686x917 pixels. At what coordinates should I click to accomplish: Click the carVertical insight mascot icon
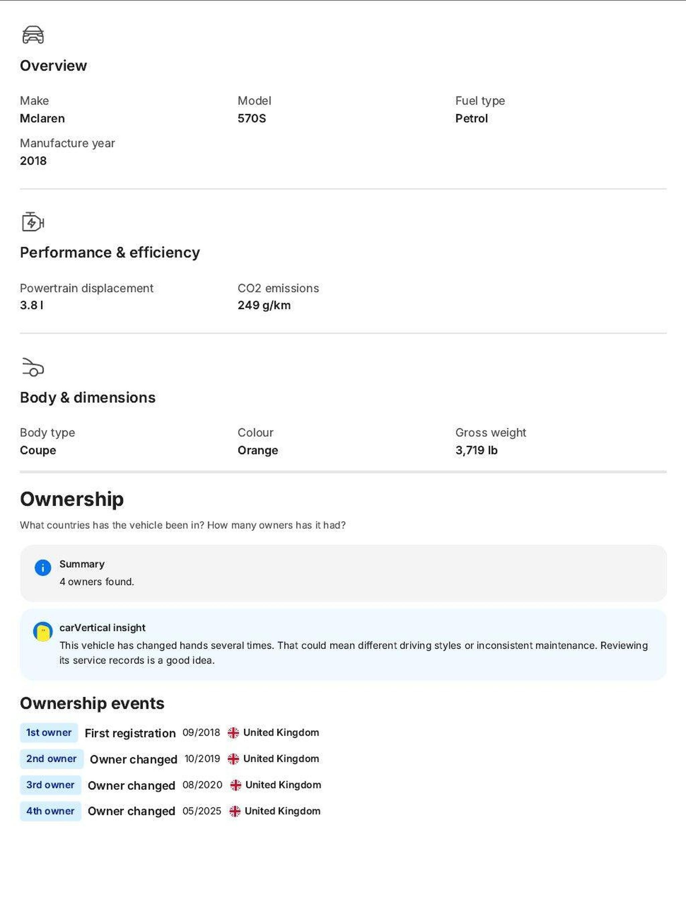click(x=43, y=632)
